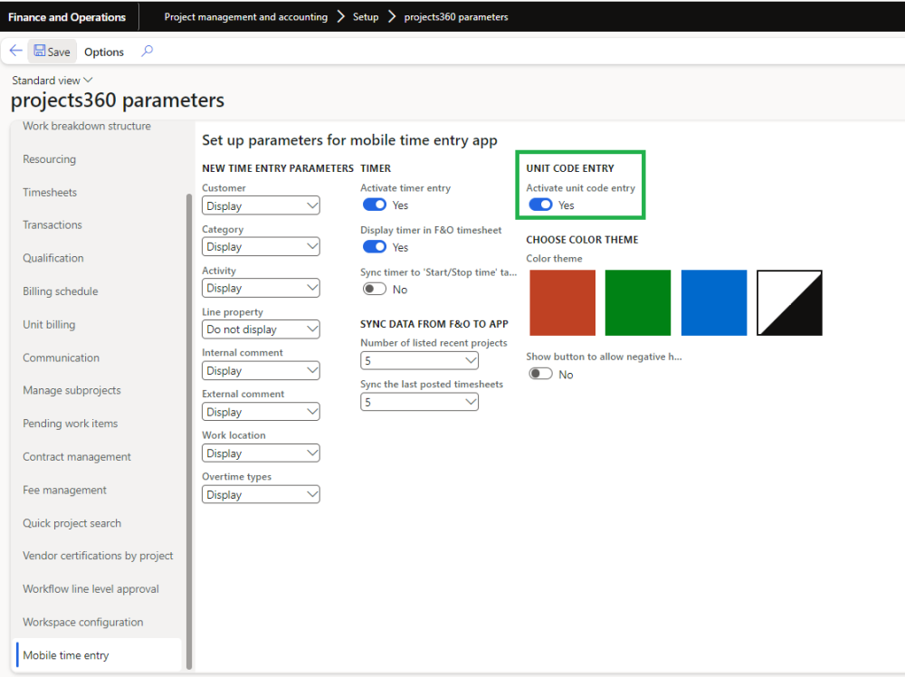Click the search magnifier icon

[x=148, y=51]
